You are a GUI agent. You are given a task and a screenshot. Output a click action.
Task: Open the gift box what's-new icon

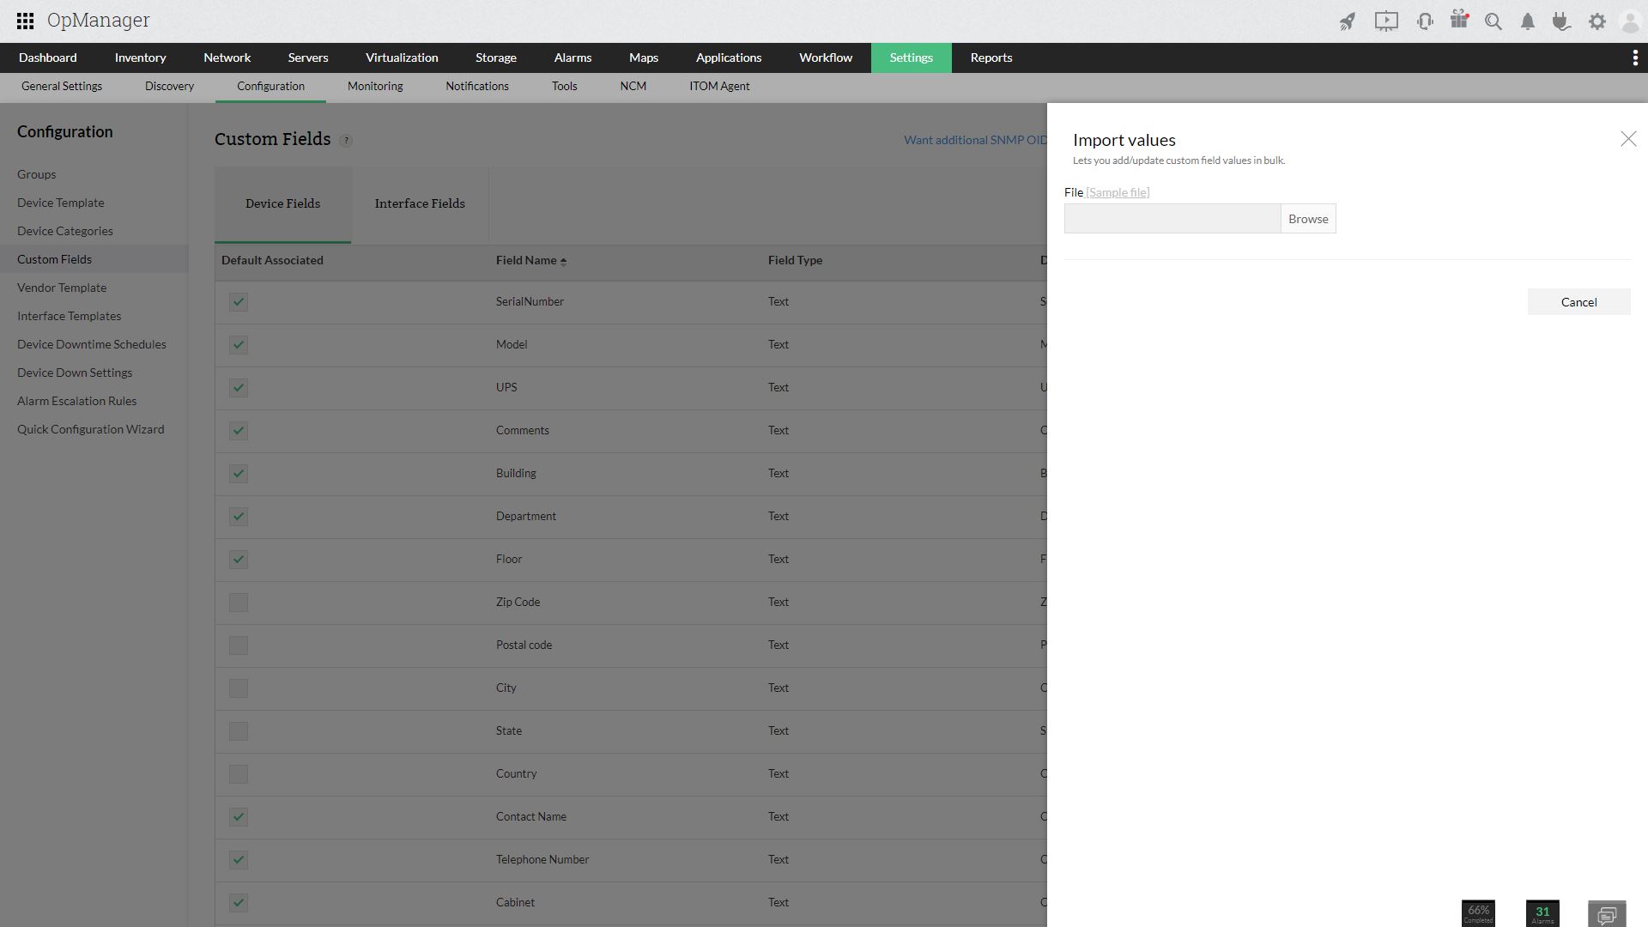pos(1459,20)
